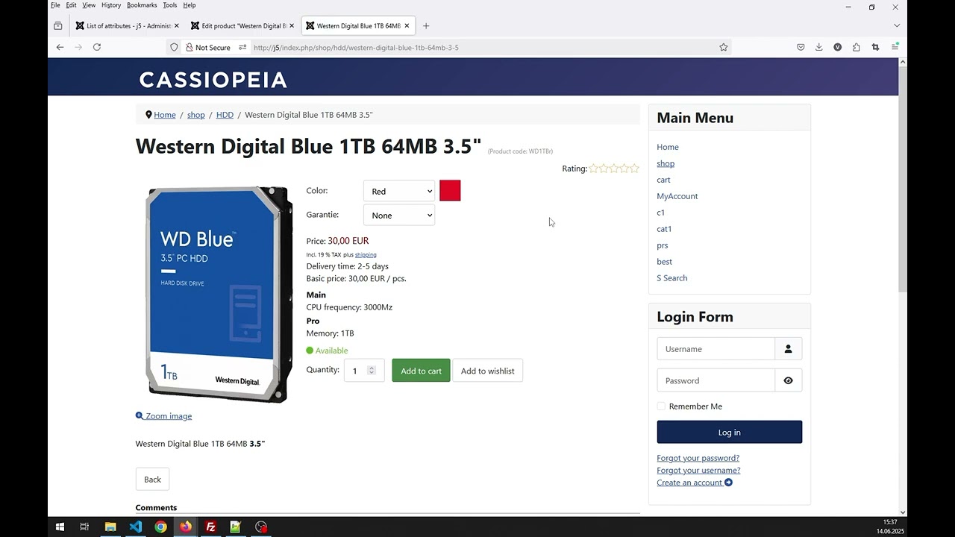Open the Edit menu
This screenshot has height=537, width=955.
[x=71, y=5]
